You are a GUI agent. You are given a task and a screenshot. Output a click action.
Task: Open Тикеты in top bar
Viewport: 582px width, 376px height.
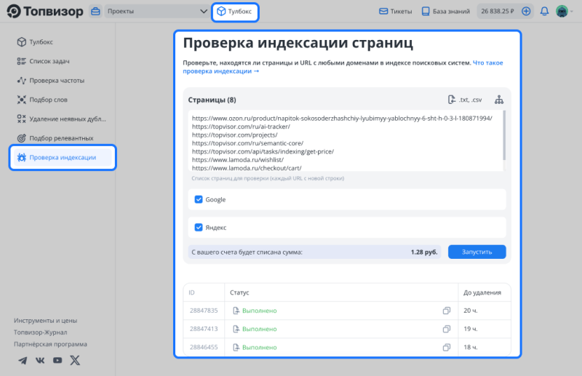click(x=395, y=12)
